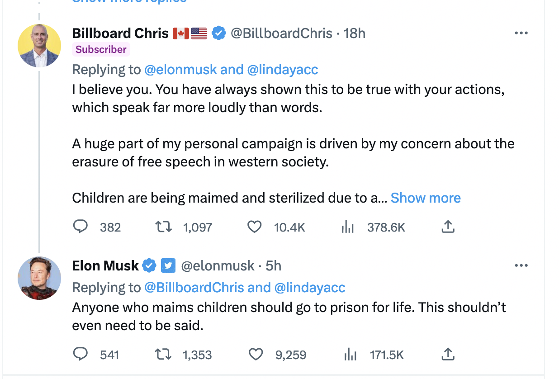Viewport: 559px width, 379px height.
Task: Open Elon Musk's profile picture
Action: point(39,278)
